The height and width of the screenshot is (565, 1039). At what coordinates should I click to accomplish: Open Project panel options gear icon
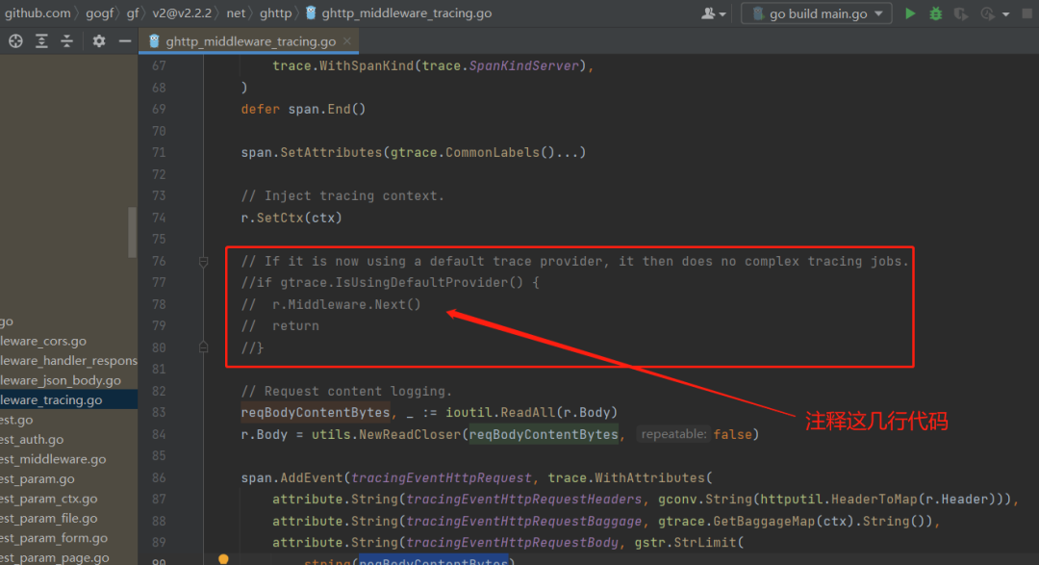tap(99, 41)
